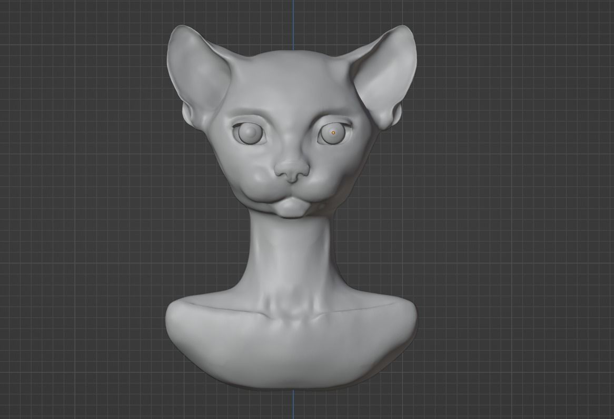The image size is (614, 419).
Task: Click the bust's chest area below the collarbone
Action: click(x=292, y=348)
